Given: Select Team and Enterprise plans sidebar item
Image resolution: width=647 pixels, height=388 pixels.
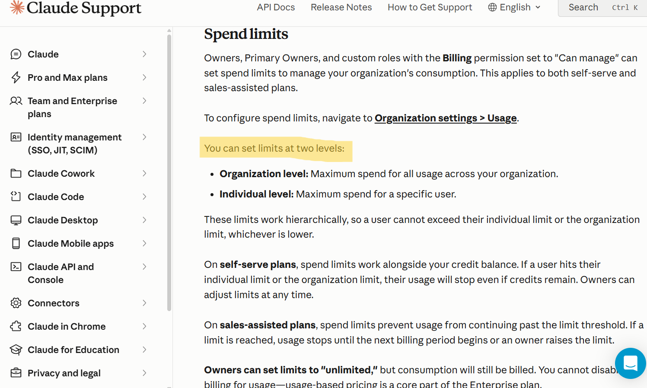Looking at the screenshot, I should tap(72, 107).
